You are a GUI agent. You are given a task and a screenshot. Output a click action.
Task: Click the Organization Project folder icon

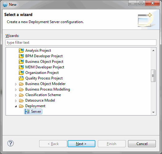(21, 73)
